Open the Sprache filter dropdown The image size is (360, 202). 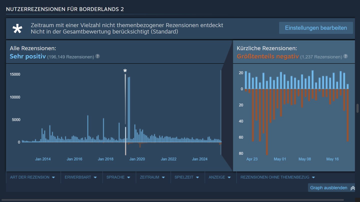(118, 177)
